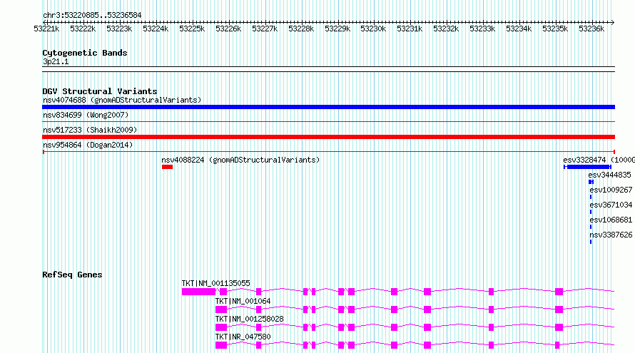Click the first exon of TKT|NR_047580
The image size is (635, 353).
coord(221,345)
